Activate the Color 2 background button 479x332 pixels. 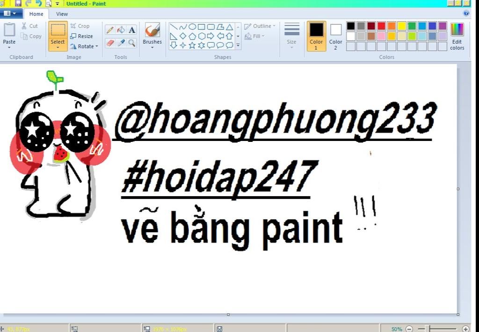(x=335, y=36)
